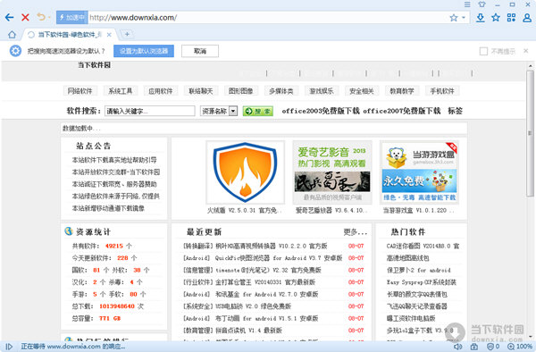The height and width of the screenshot is (352, 536).
Task: Open the 游戏娱乐 category
Action: click(x=322, y=91)
